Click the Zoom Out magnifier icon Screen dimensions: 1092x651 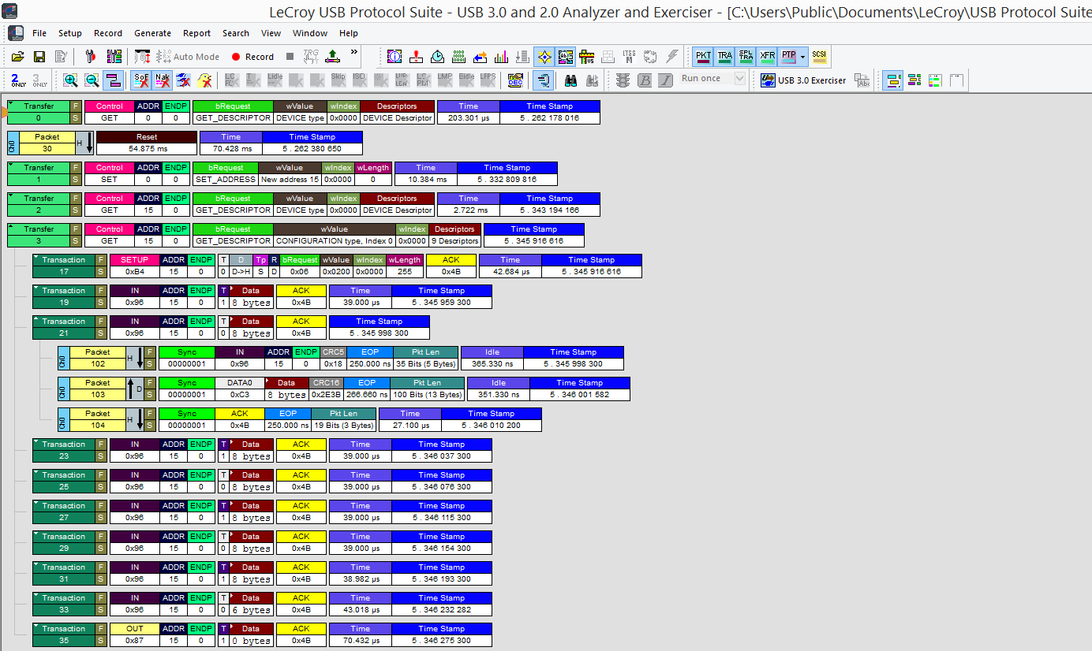[x=92, y=80]
